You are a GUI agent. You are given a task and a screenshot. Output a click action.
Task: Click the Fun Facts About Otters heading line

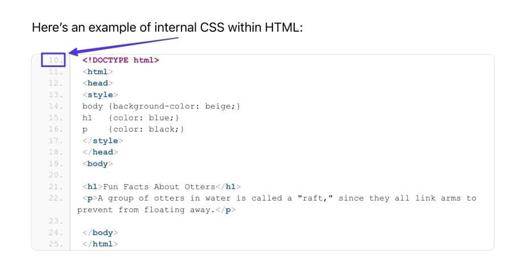pos(162,186)
